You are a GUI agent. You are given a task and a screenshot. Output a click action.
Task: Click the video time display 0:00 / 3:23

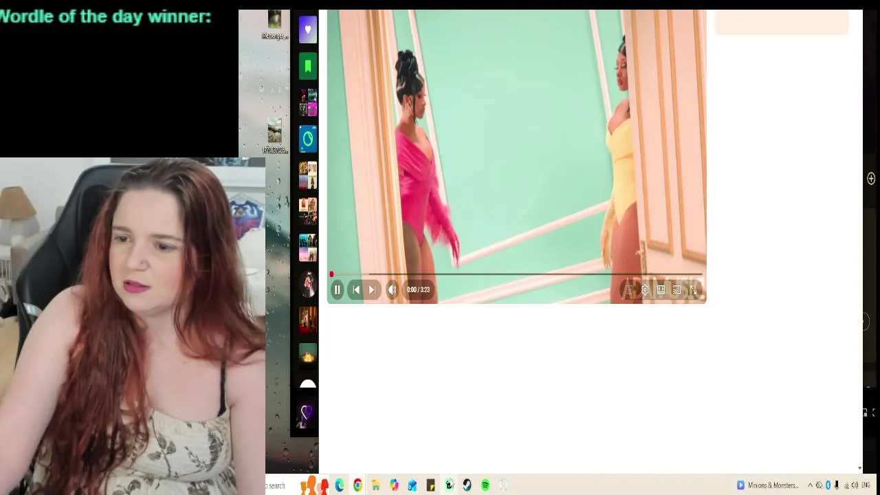[x=418, y=290]
